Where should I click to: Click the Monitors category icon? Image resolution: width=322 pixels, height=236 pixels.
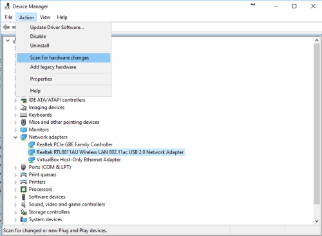pyautogui.click(x=23, y=130)
